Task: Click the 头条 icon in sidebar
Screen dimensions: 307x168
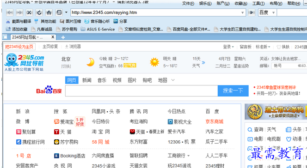Action: 289,130
